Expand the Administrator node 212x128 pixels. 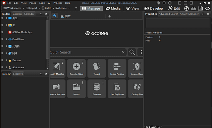click(7, 67)
